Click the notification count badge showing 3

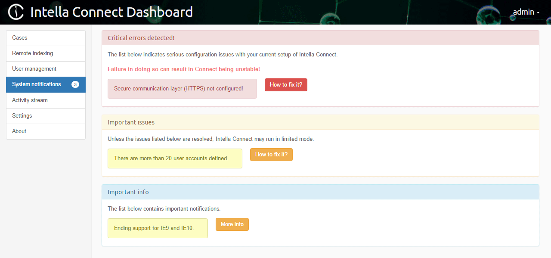point(75,84)
